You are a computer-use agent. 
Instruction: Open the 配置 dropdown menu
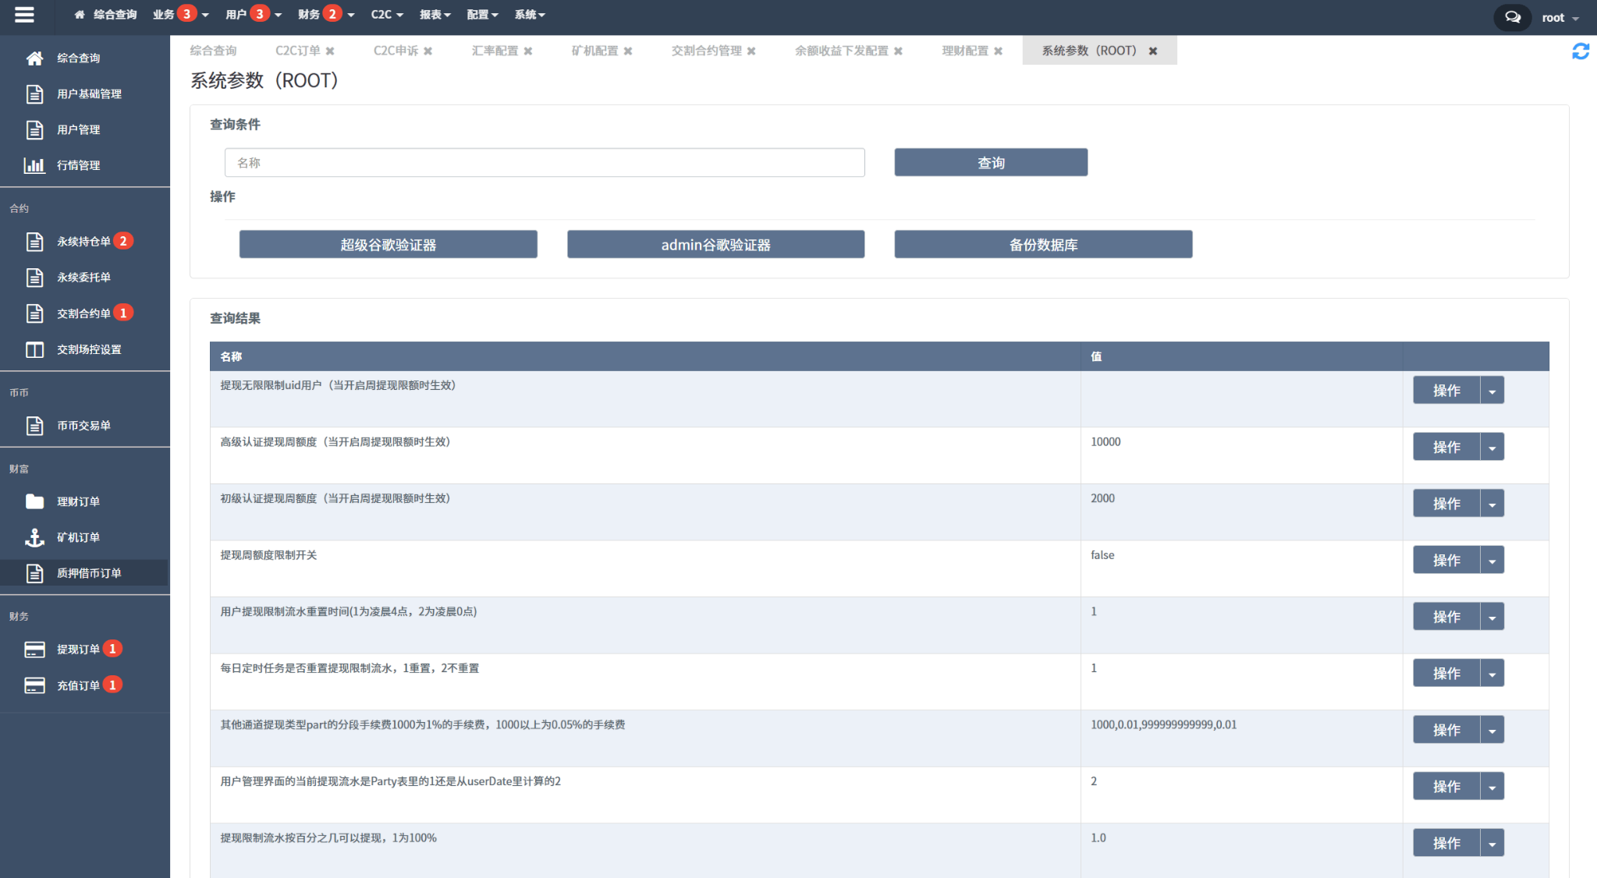pos(482,15)
